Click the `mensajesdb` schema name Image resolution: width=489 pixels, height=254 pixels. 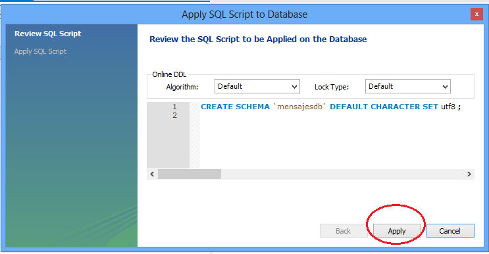point(299,107)
